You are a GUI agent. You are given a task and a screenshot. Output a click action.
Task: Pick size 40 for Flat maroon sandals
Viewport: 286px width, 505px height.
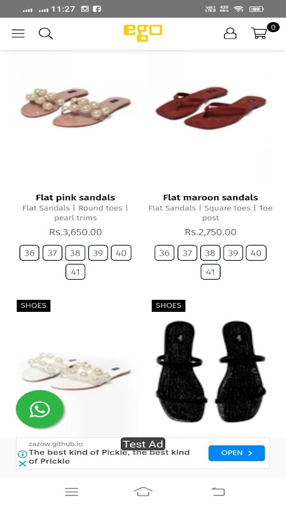click(x=256, y=253)
